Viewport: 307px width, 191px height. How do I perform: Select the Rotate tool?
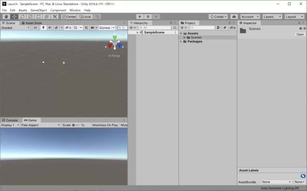coord(22,17)
